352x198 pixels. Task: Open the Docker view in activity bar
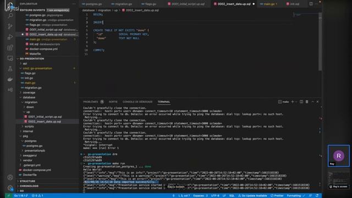(10, 79)
